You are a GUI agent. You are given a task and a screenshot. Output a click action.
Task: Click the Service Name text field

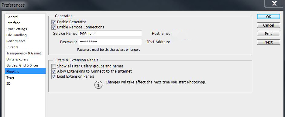coord(110,34)
